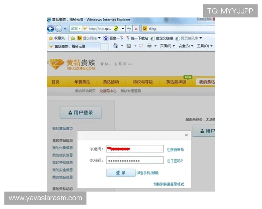Open the address bar dropdown arrow

[123, 29]
